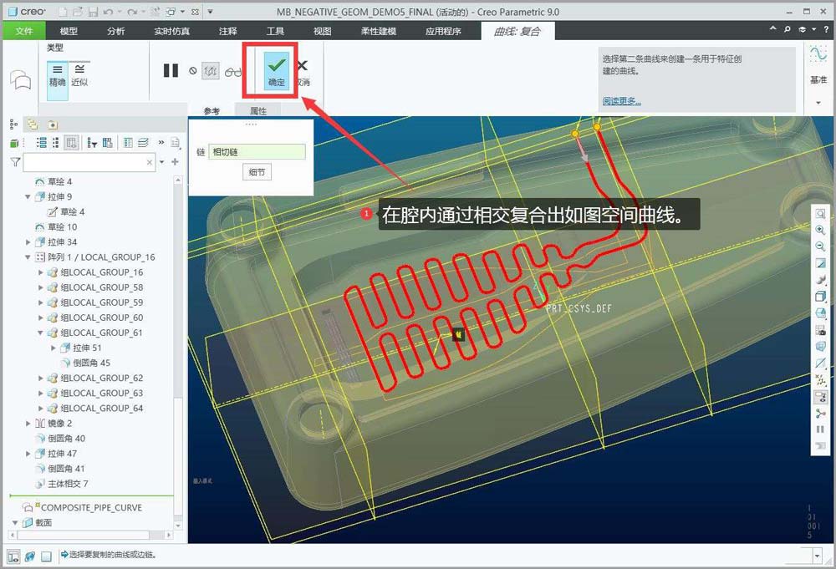
Task: Click the green checkmark 确定 button
Action: [276, 70]
